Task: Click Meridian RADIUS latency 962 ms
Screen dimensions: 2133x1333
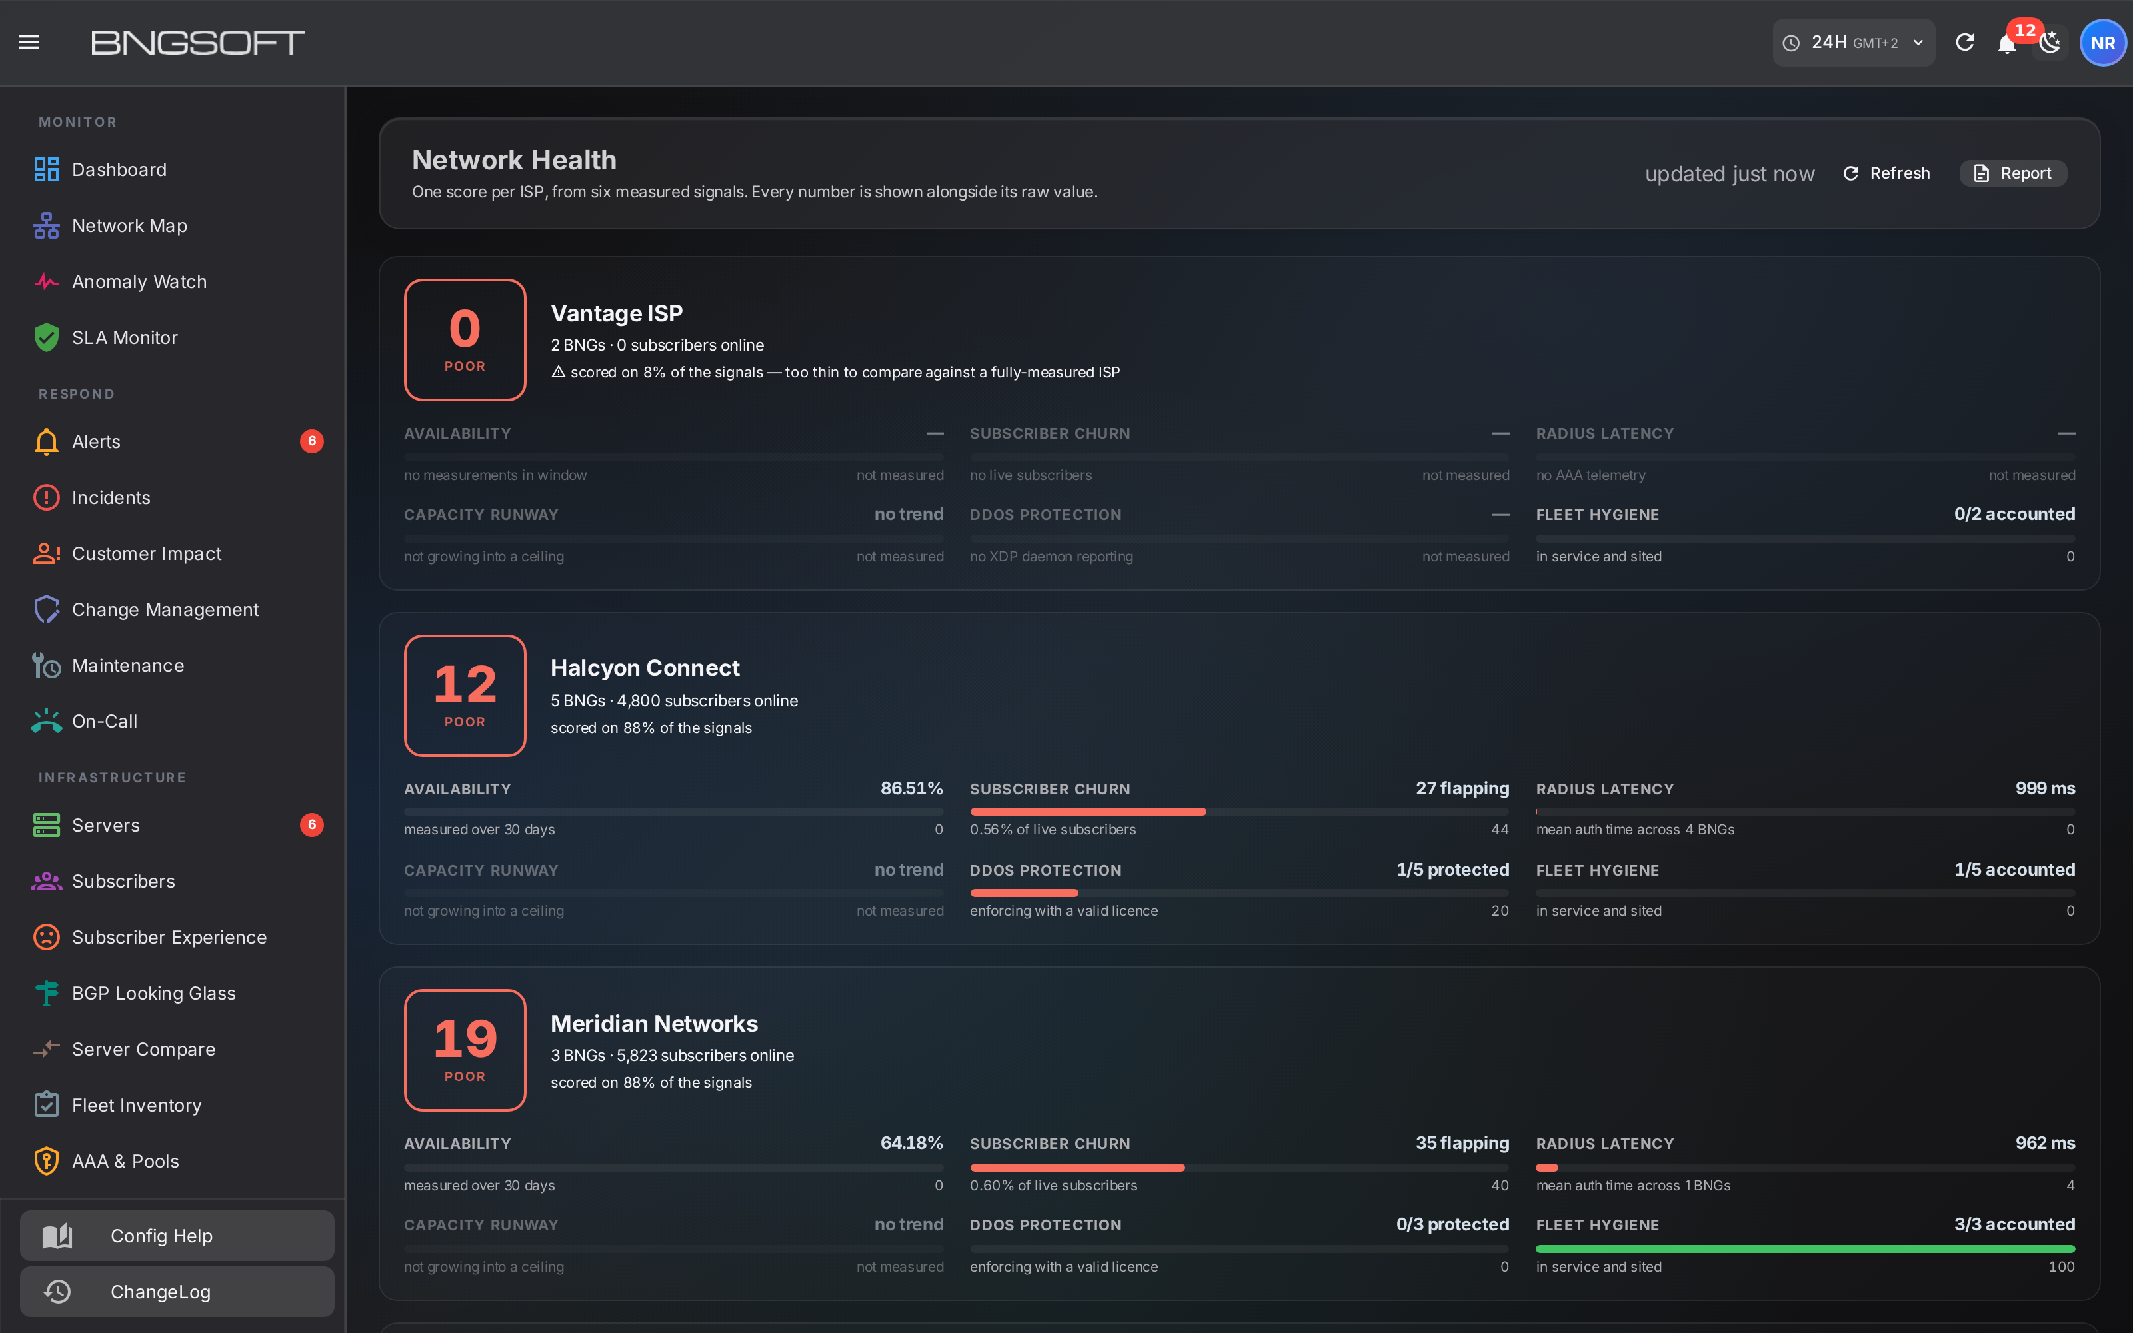Action: (2045, 1142)
